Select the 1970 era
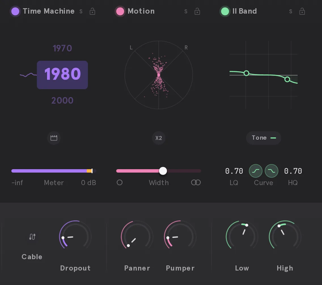This screenshot has height=285, width=322. pyautogui.click(x=62, y=48)
